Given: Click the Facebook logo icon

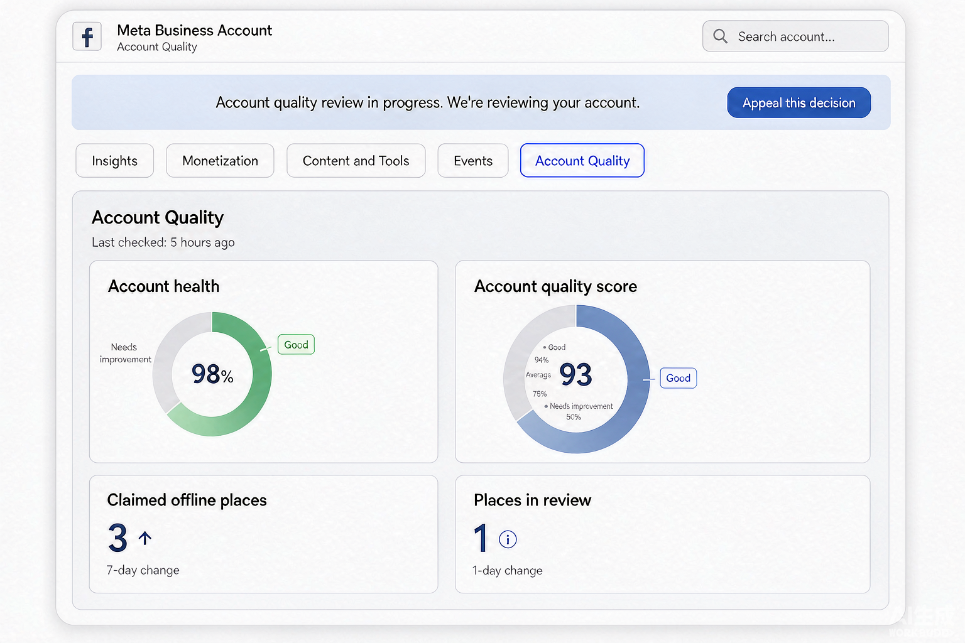Looking at the screenshot, I should click(x=87, y=36).
